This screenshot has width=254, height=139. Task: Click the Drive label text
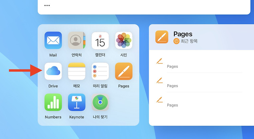53,86
